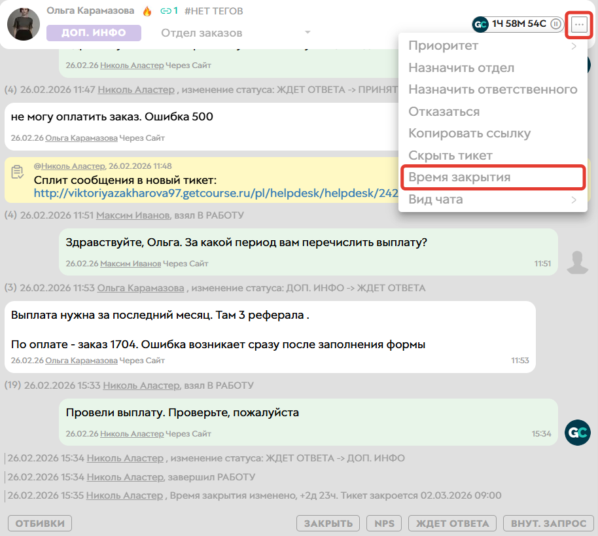Click the ЗАКРЫТЬ button
The image size is (598, 536).
[328, 524]
